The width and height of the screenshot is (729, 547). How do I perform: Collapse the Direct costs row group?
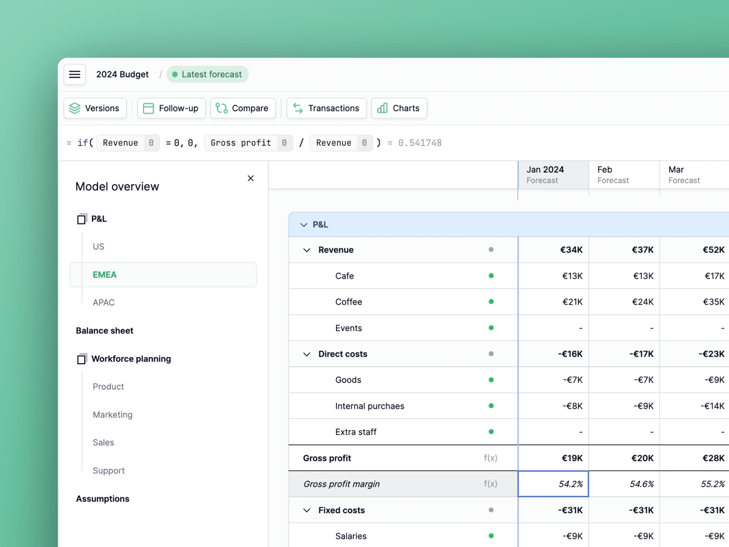coord(307,355)
